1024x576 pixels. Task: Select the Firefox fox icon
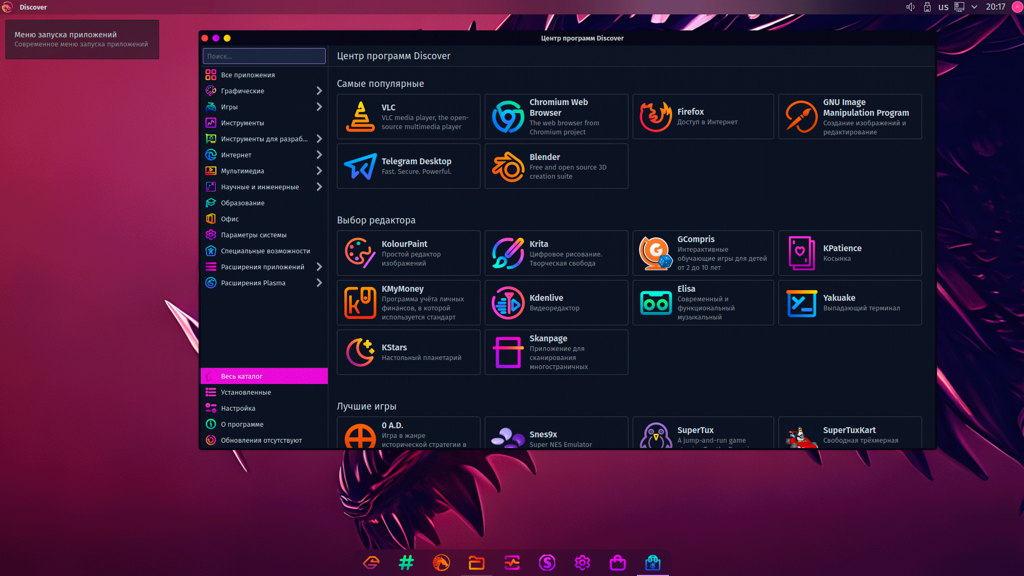click(x=656, y=117)
